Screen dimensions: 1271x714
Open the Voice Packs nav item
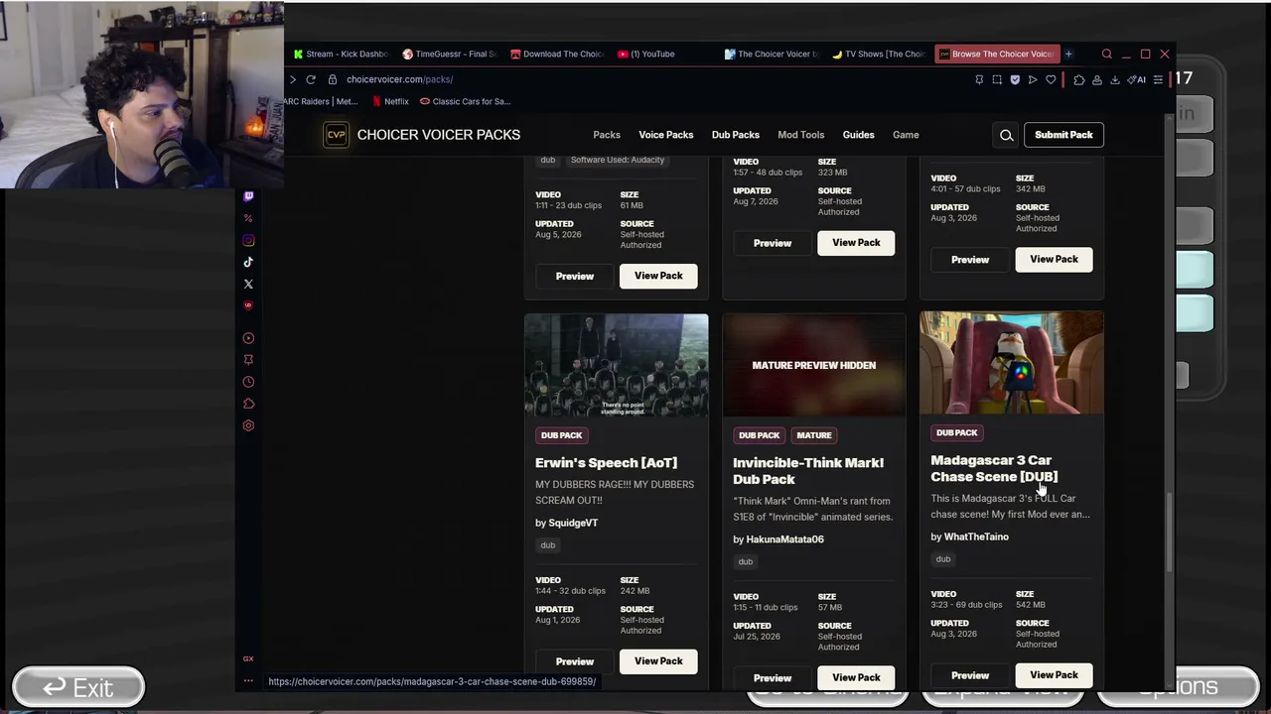click(x=666, y=135)
